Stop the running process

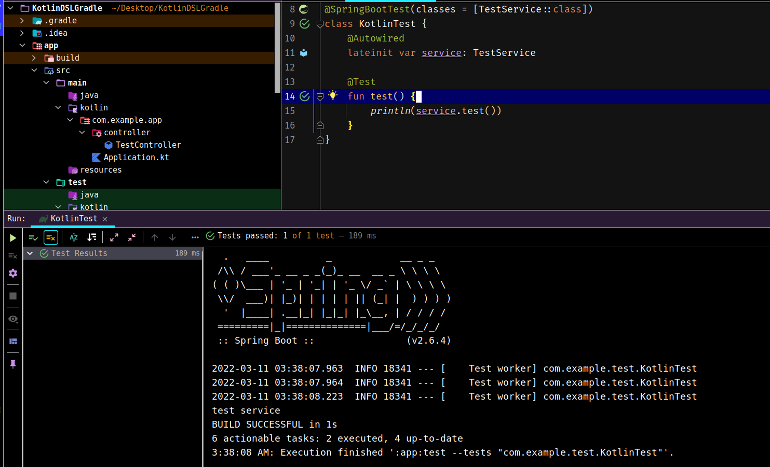pyautogui.click(x=13, y=296)
